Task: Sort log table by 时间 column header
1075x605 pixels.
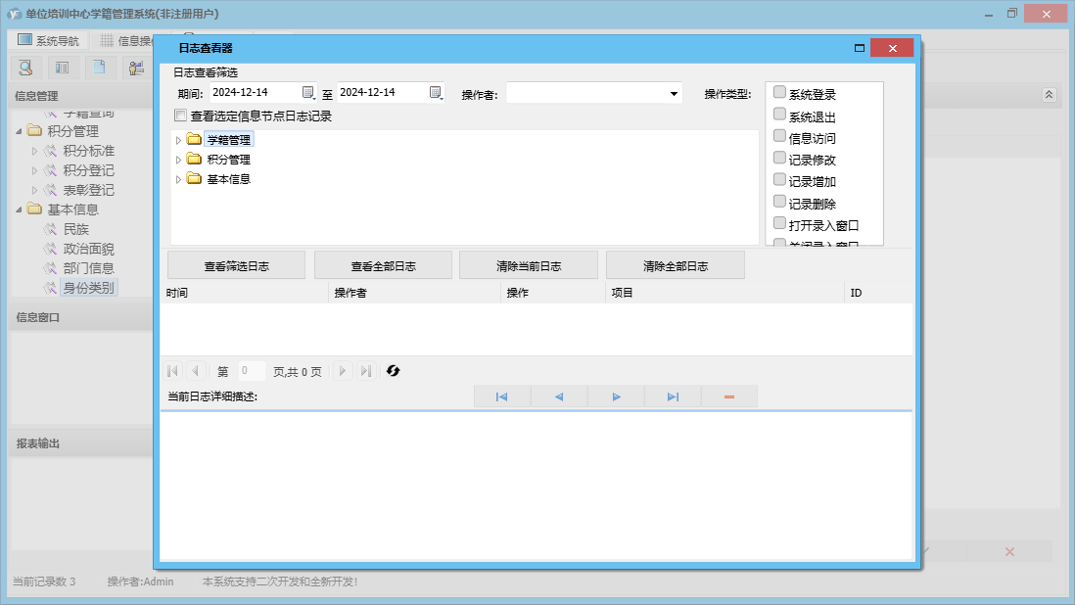Action: [x=245, y=294]
